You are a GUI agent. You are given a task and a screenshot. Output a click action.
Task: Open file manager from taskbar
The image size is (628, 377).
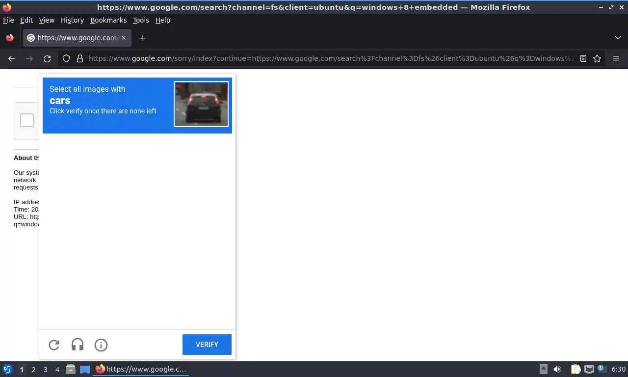tap(71, 369)
